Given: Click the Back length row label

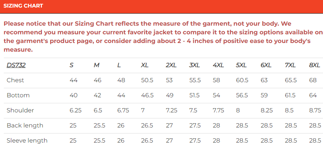Looking at the screenshot, I should (25, 126).
